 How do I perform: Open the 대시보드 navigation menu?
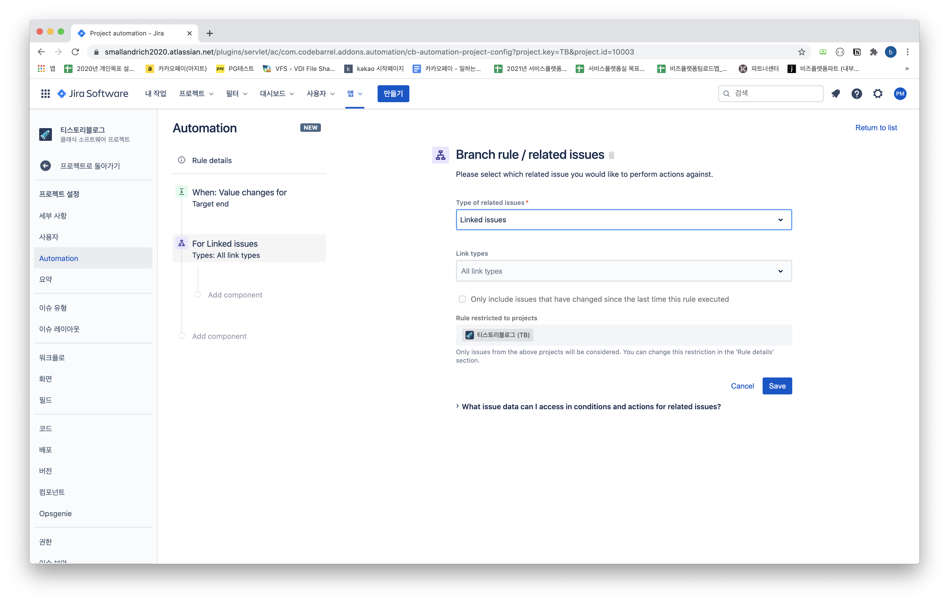click(277, 94)
